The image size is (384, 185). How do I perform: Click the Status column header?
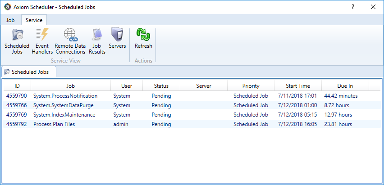tap(161, 86)
